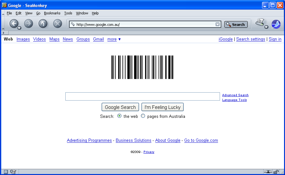Open the Maps link
Viewport: 285px width, 175px height.
(54, 39)
